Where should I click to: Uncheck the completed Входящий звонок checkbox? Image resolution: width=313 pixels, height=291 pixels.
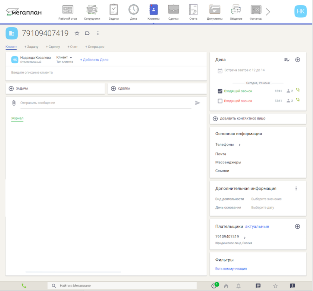click(220, 91)
